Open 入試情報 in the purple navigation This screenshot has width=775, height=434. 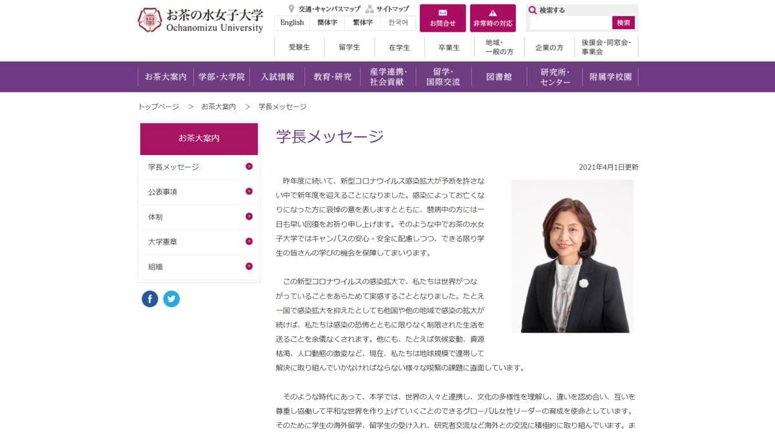278,77
